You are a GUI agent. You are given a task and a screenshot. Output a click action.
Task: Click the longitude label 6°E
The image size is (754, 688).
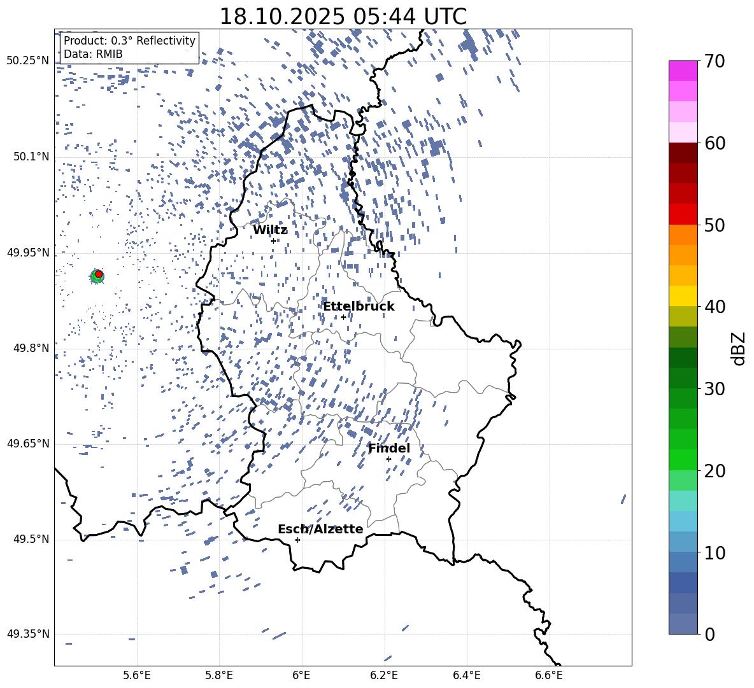pos(301,675)
